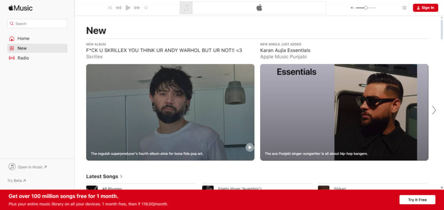Click 'Get over 100 million songs' banner text
Viewport: 444px width, 210px height.
(x=63, y=196)
